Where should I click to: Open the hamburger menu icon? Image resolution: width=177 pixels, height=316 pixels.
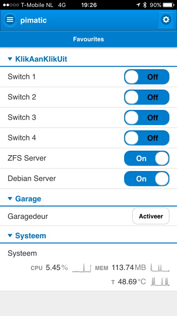10,20
